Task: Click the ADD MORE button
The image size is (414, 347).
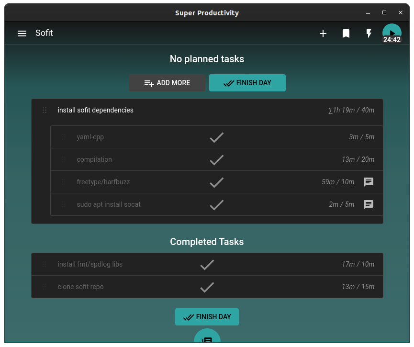Action: pos(167,83)
